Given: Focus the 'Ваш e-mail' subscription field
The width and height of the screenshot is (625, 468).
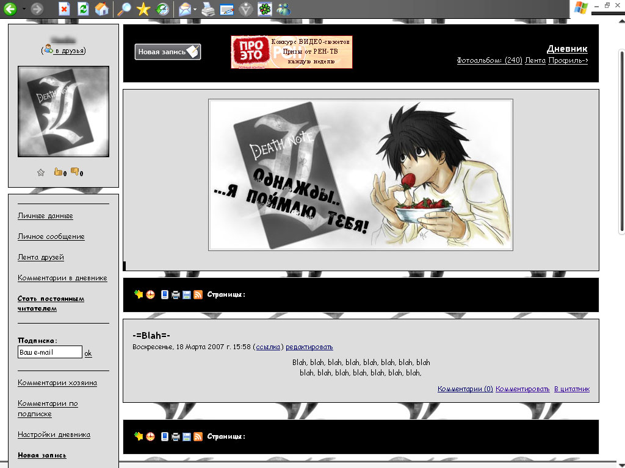Looking at the screenshot, I should coord(50,352).
